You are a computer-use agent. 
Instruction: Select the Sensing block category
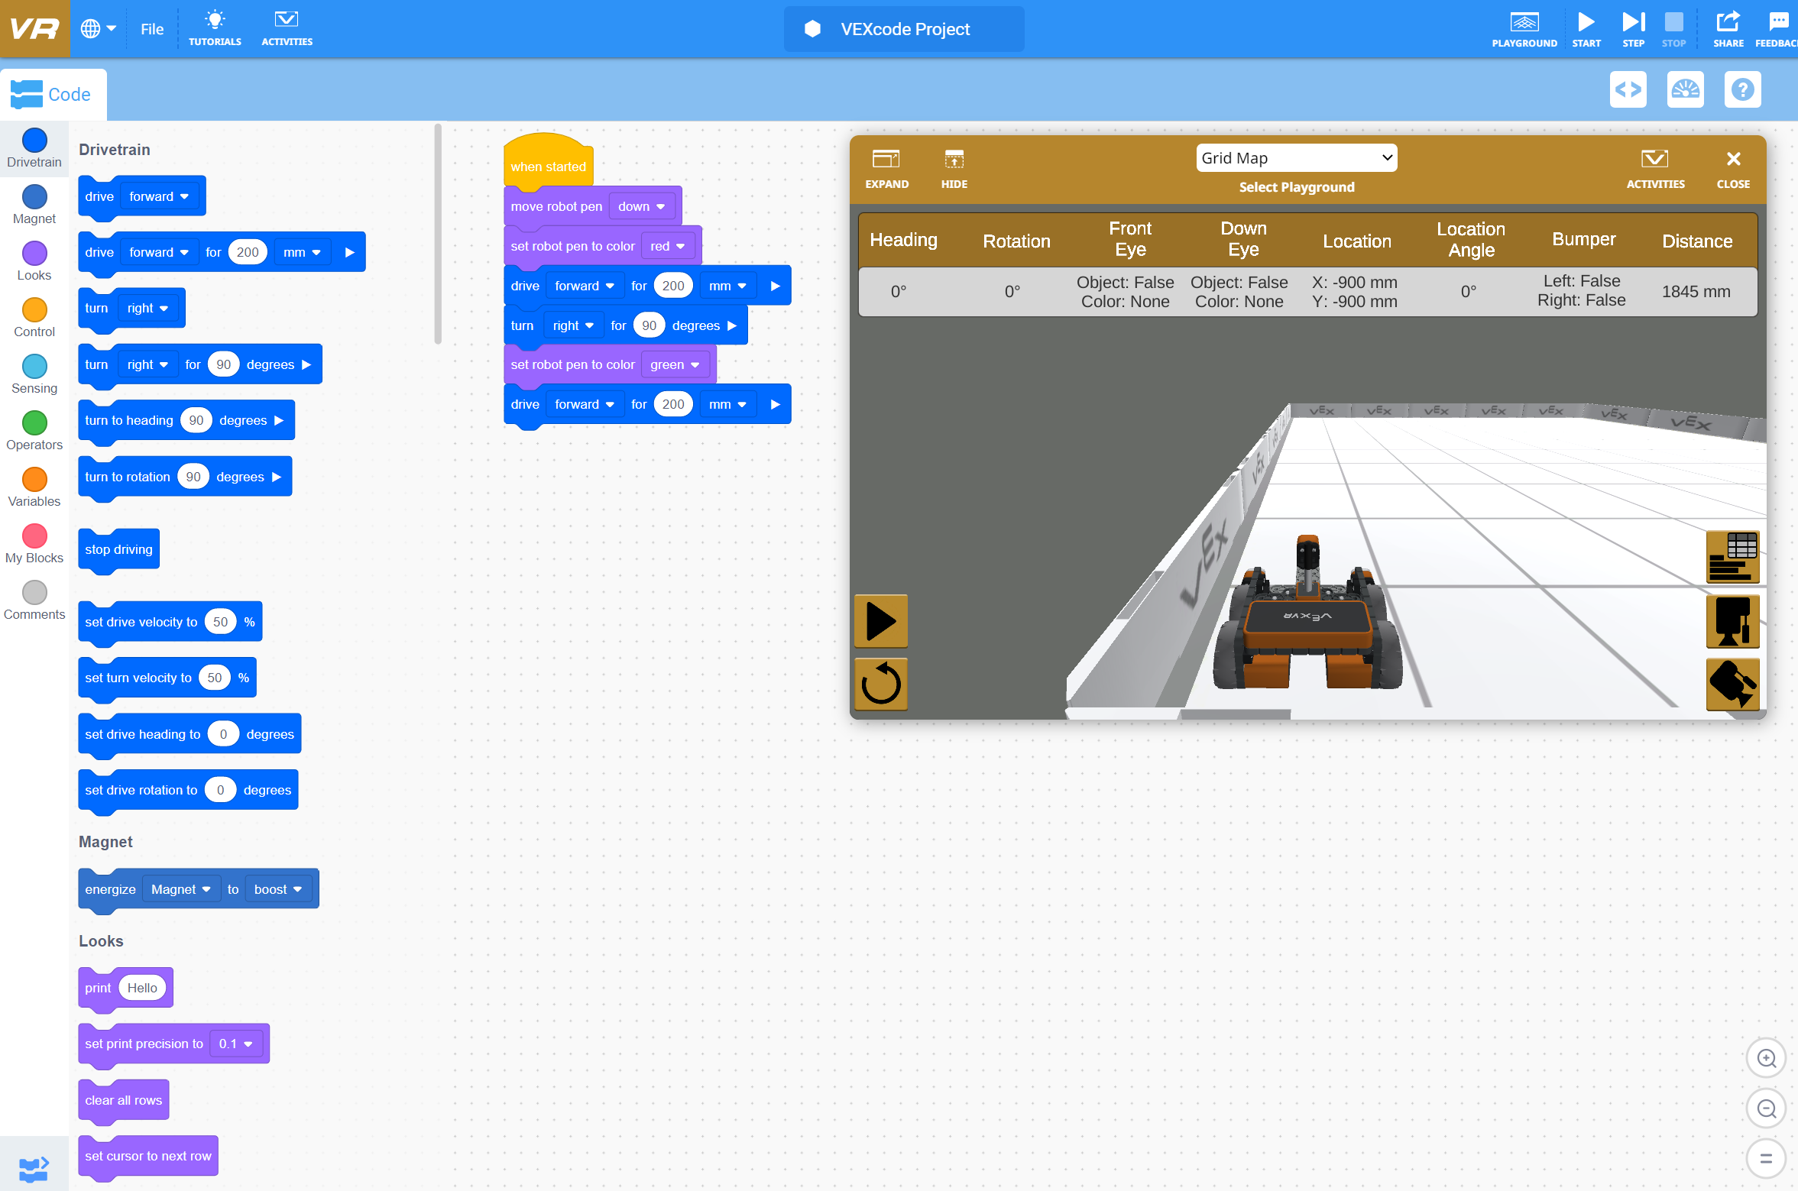coord(34,374)
